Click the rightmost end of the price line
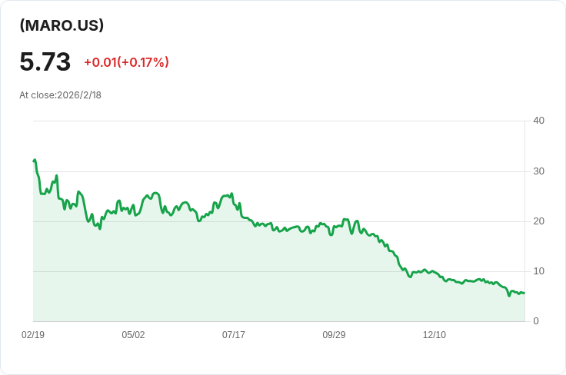 coord(524,293)
